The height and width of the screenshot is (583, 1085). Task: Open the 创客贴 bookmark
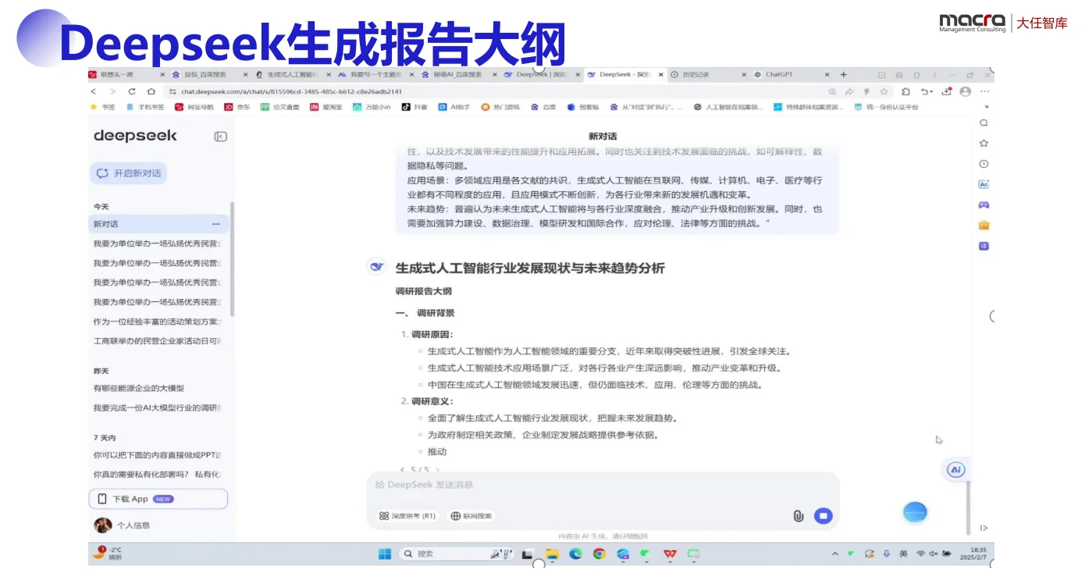583,107
